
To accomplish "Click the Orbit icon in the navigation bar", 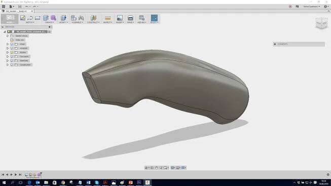I will tap(146, 168).
